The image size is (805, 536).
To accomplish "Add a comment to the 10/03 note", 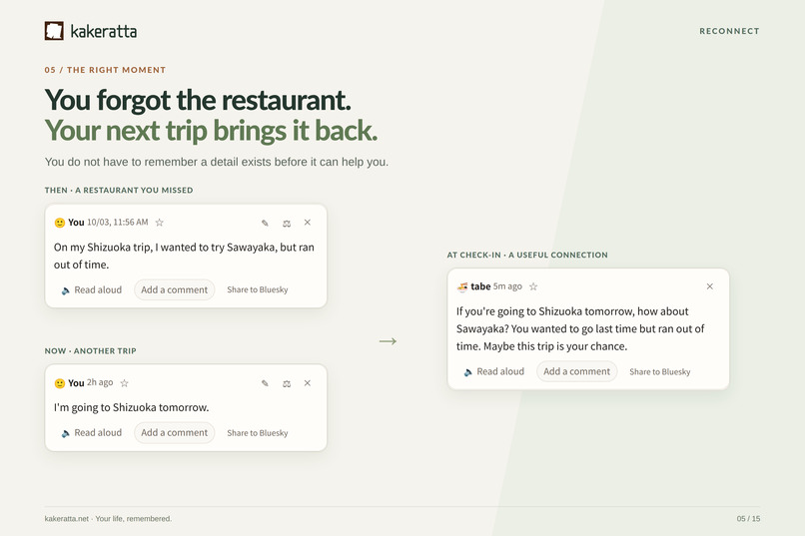I will (x=175, y=289).
